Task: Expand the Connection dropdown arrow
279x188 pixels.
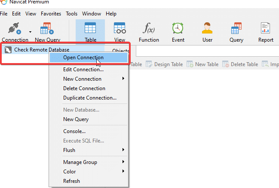Action: pos(30,32)
